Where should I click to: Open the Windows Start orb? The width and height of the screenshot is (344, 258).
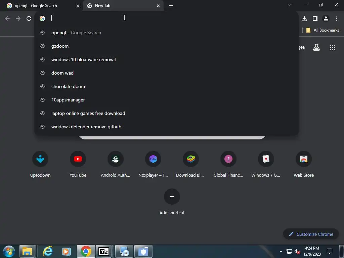tap(9, 251)
